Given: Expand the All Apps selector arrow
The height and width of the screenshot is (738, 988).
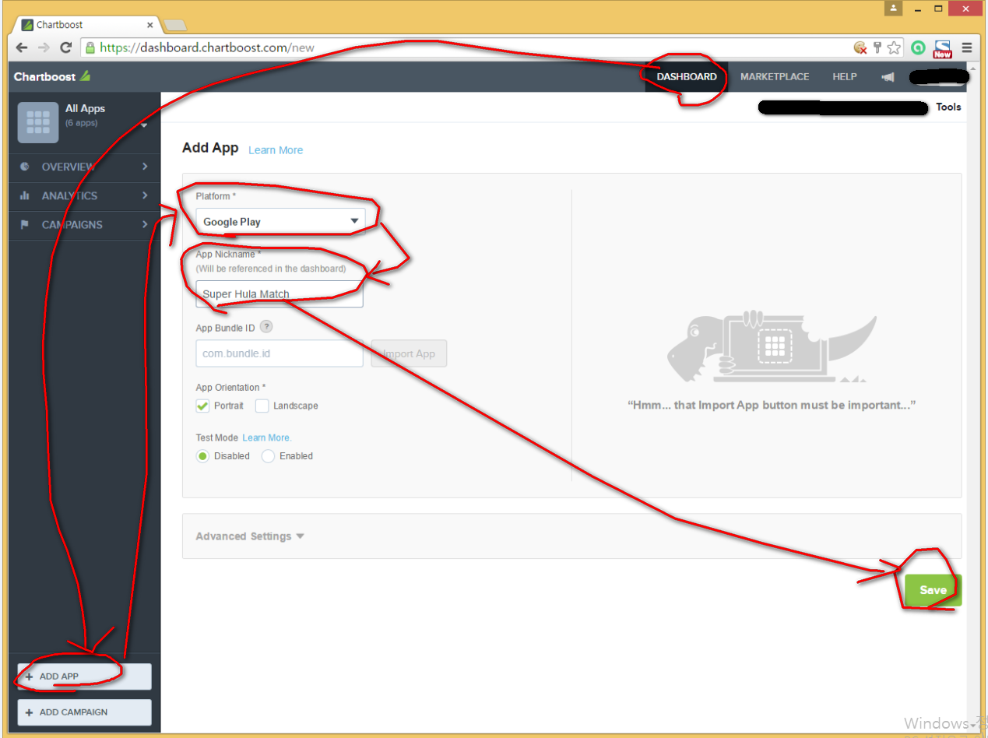Looking at the screenshot, I should point(144,125).
